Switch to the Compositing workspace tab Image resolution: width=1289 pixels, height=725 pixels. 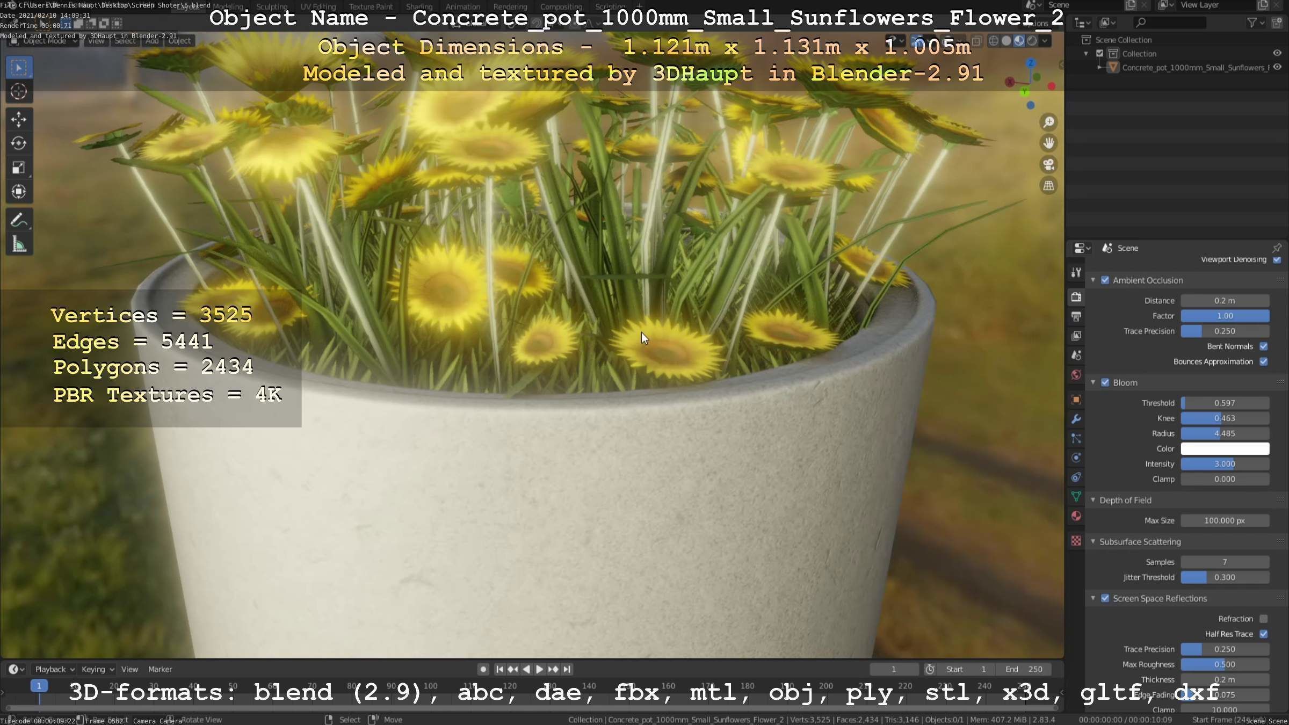(x=561, y=6)
